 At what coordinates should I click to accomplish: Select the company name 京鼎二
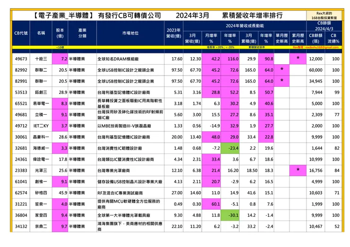point(41,226)
